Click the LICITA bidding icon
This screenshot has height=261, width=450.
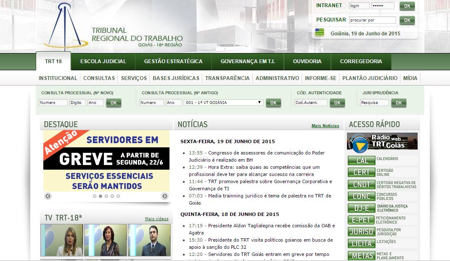click(361, 243)
